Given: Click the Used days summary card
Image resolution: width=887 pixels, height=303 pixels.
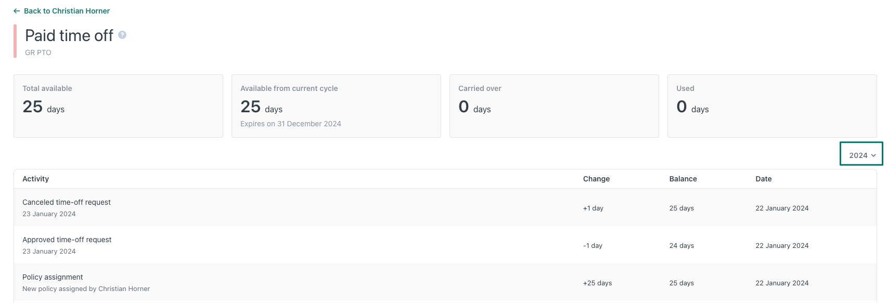Looking at the screenshot, I should 772,106.
